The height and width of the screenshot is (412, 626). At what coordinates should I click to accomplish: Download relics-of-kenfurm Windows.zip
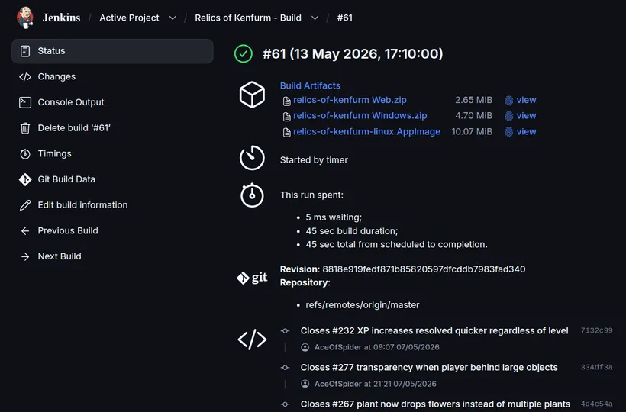(x=360, y=116)
